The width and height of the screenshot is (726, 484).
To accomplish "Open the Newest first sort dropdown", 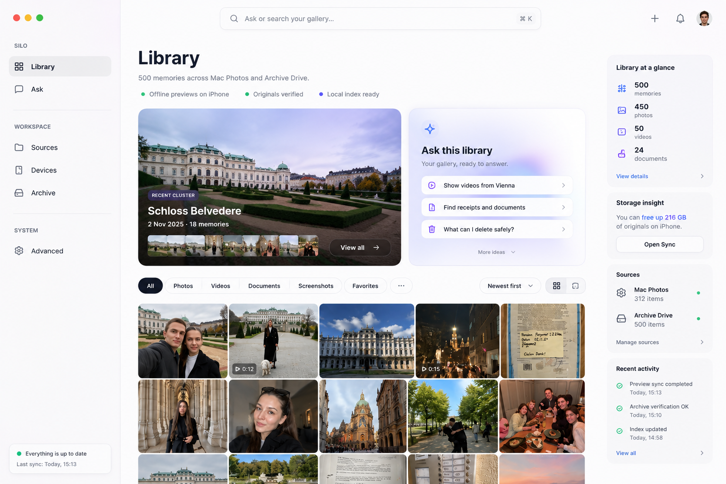I will click(x=510, y=286).
